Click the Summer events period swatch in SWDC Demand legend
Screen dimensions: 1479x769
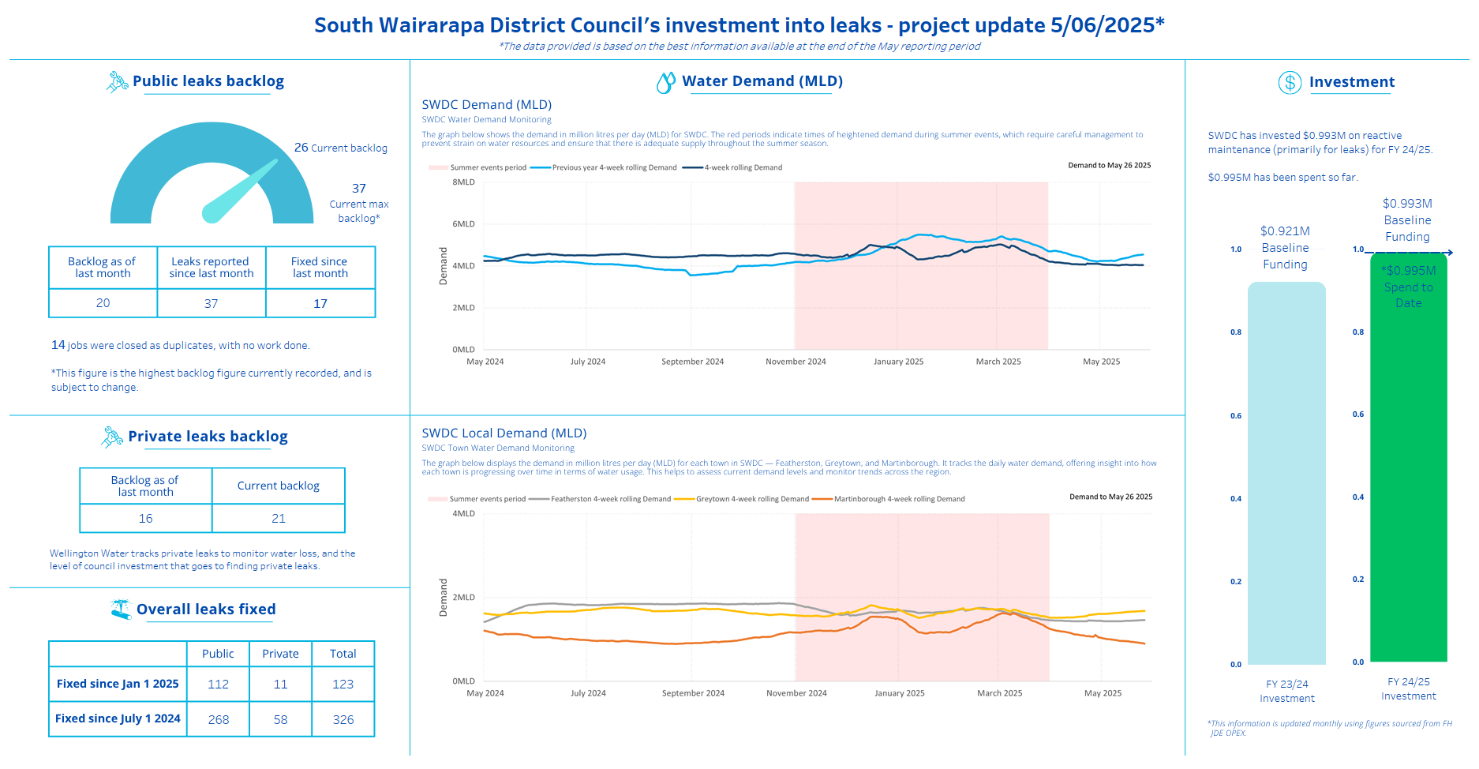pos(439,167)
